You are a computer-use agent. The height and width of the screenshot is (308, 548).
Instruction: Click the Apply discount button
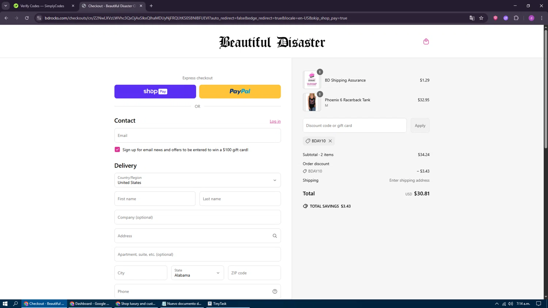420,126
